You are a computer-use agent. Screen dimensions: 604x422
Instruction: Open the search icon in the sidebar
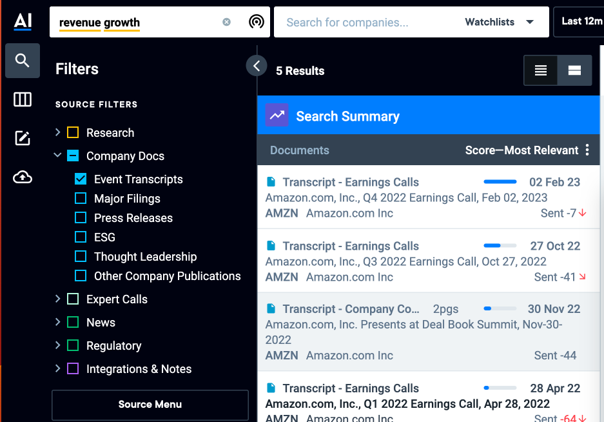(x=23, y=61)
